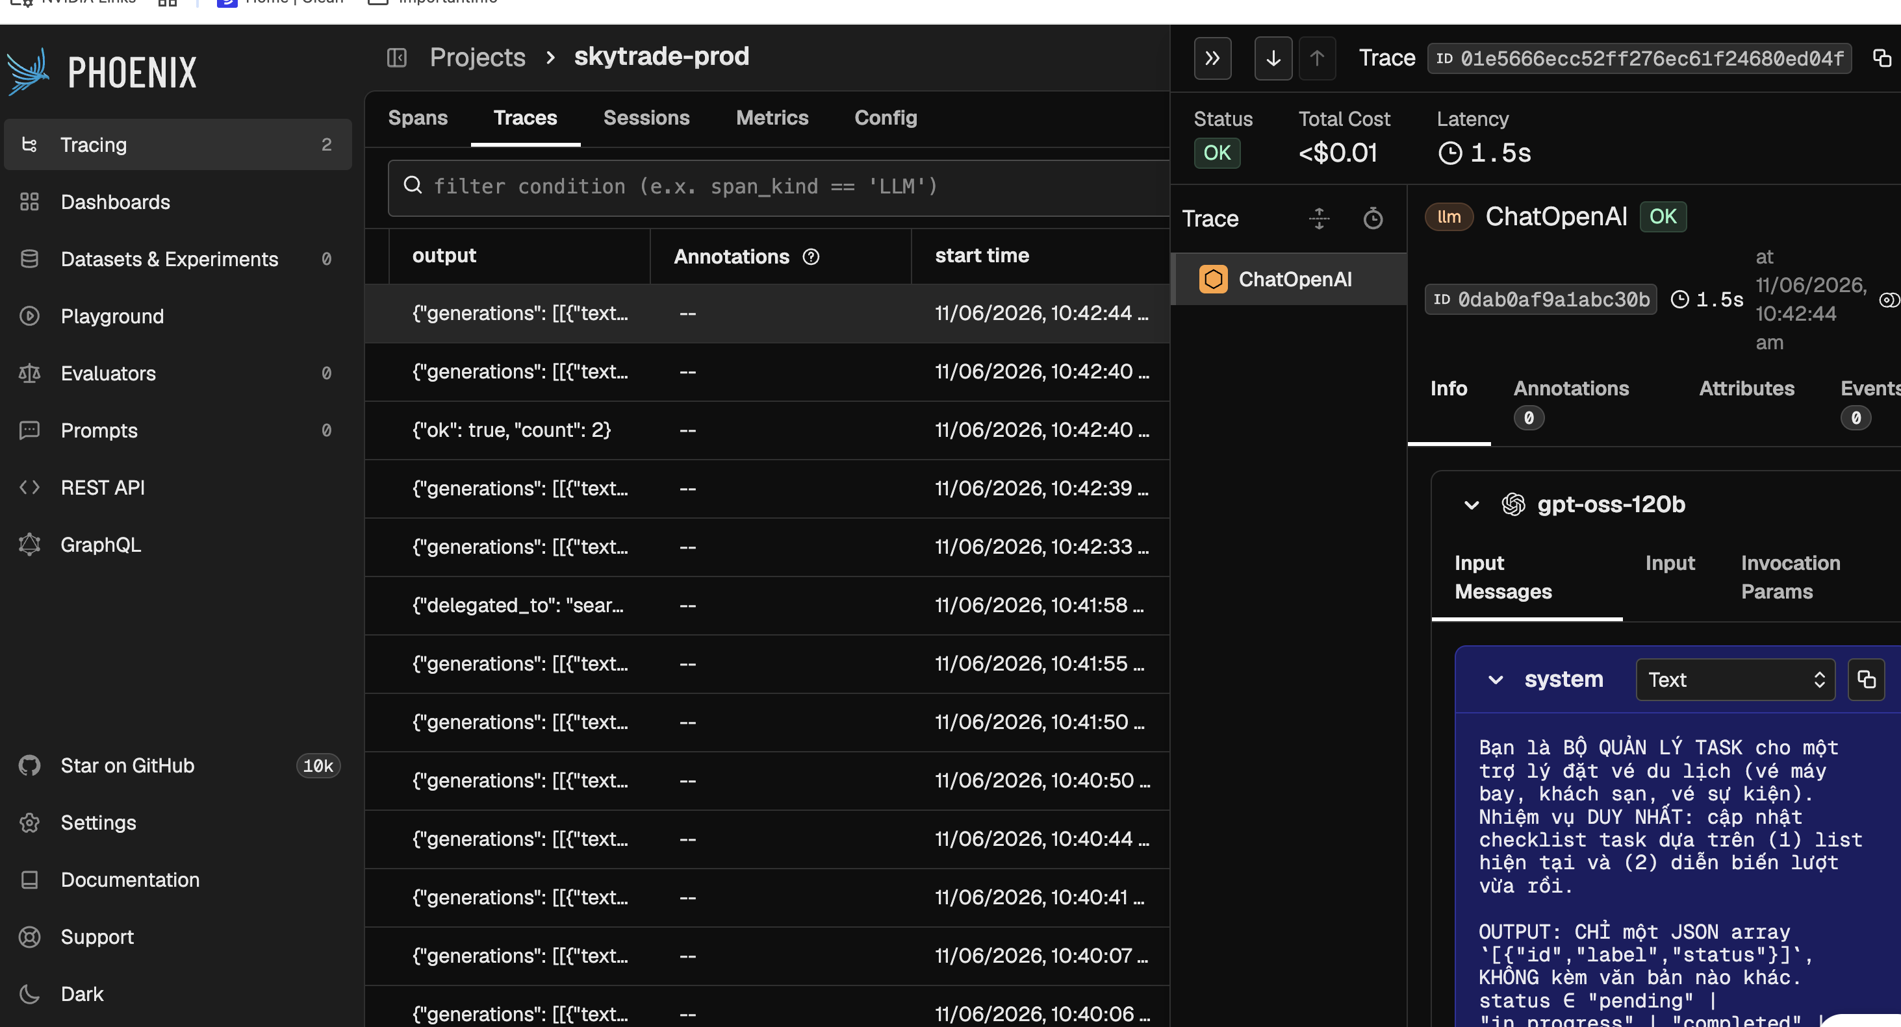Open the Sessions tab
The height and width of the screenshot is (1027, 1901).
(x=646, y=118)
